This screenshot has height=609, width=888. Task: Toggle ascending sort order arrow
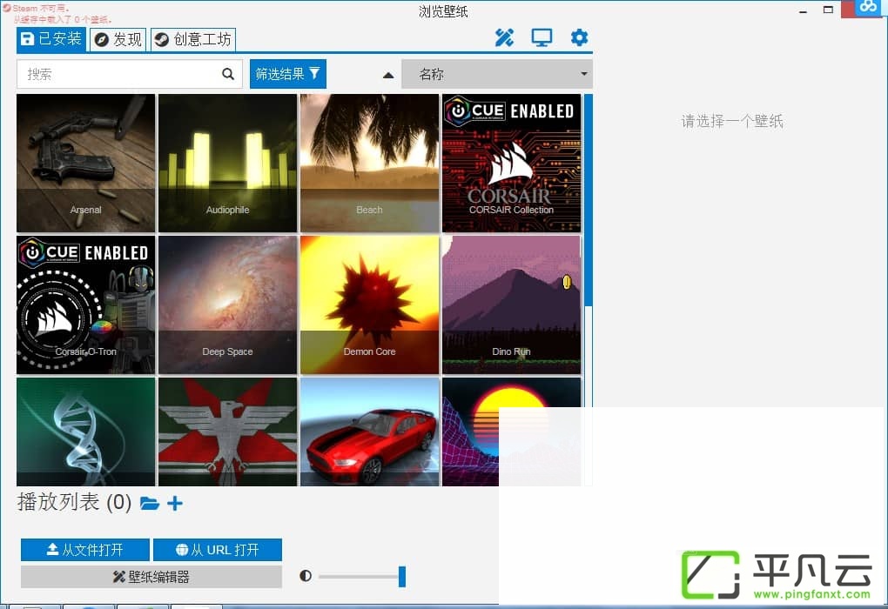pyautogui.click(x=388, y=75)
